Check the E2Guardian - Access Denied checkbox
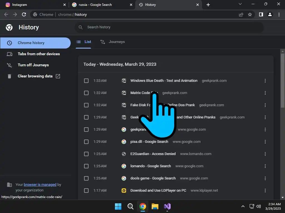 click(86, 154)
